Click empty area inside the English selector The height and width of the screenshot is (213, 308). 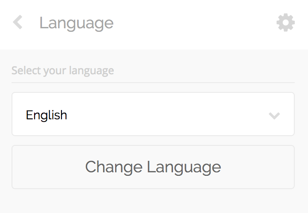pos(167,115)
